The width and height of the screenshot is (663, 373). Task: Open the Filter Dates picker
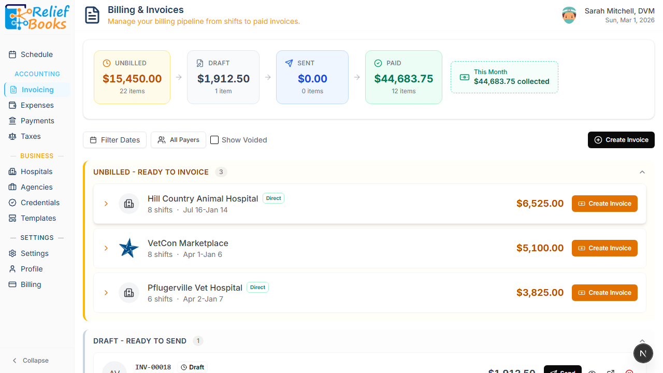tap(114, 140)
